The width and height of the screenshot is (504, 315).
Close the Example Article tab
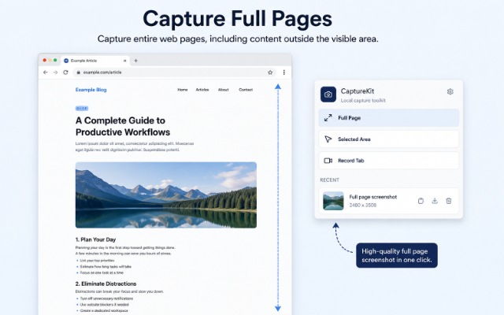click(x=124, y=61)
